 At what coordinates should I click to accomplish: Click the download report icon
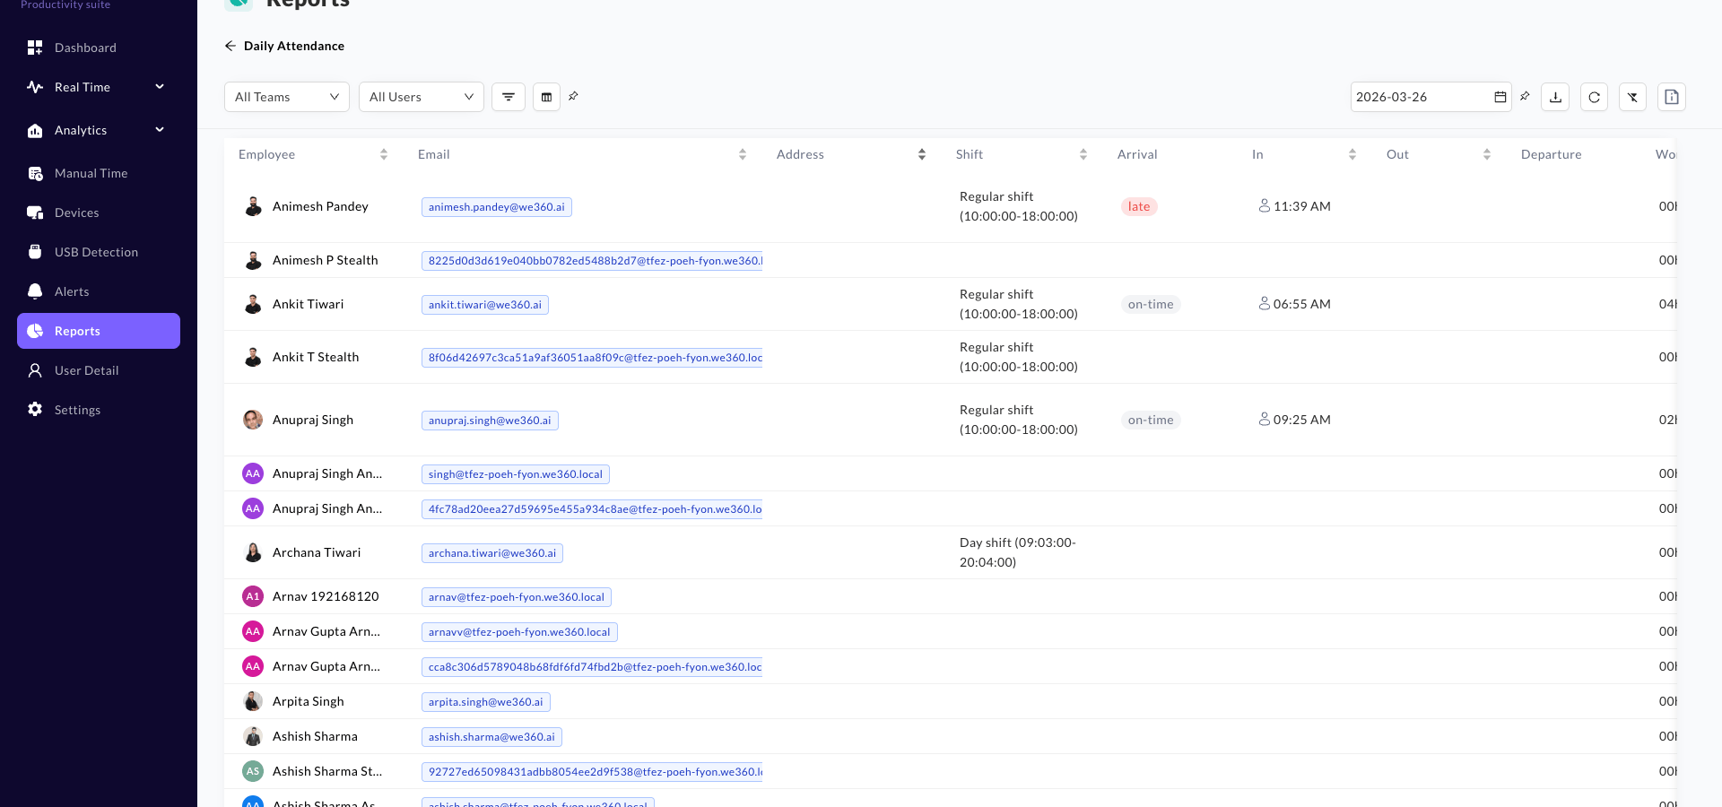coord(1555,97)
